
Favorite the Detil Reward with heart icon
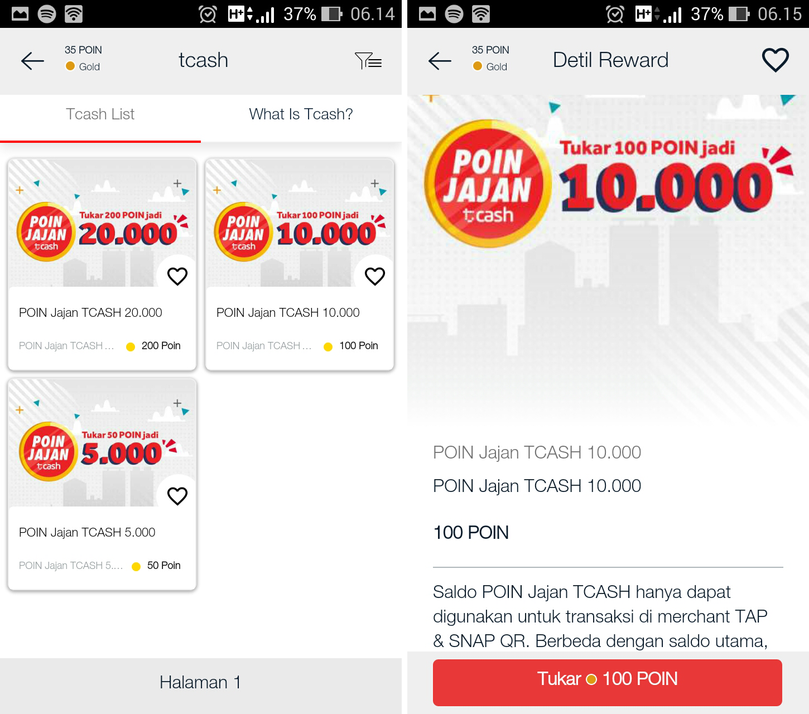click(x=776, y=60)
